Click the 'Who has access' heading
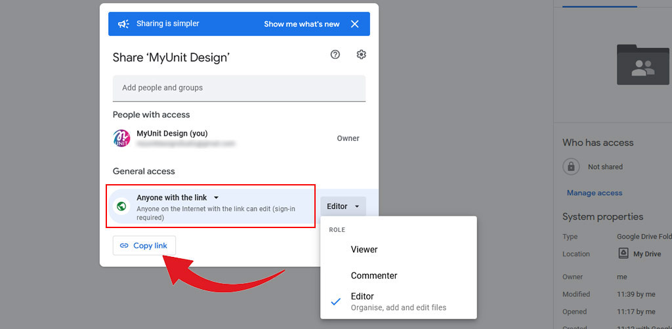Image resolution: width=672 pixels, height=329 pixels. click(598, 142)
